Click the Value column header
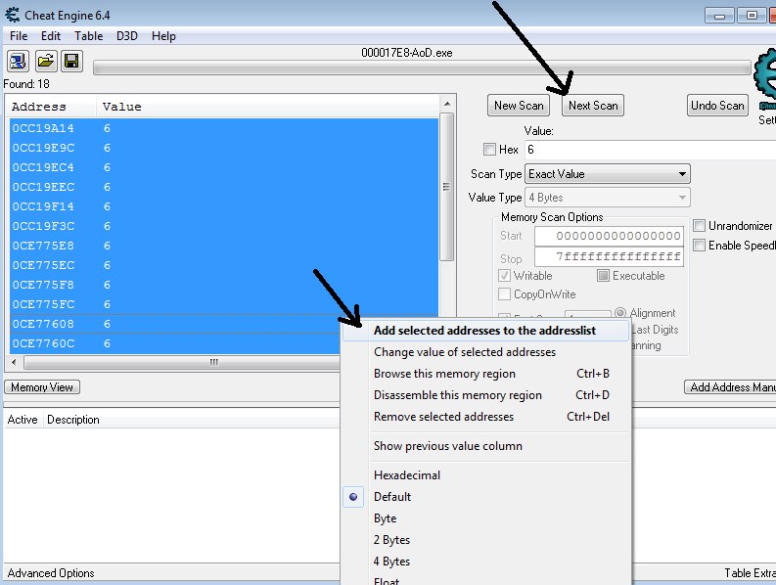Image resolution: width=776 pixels, height=585 pixels. tap(267, 107)
